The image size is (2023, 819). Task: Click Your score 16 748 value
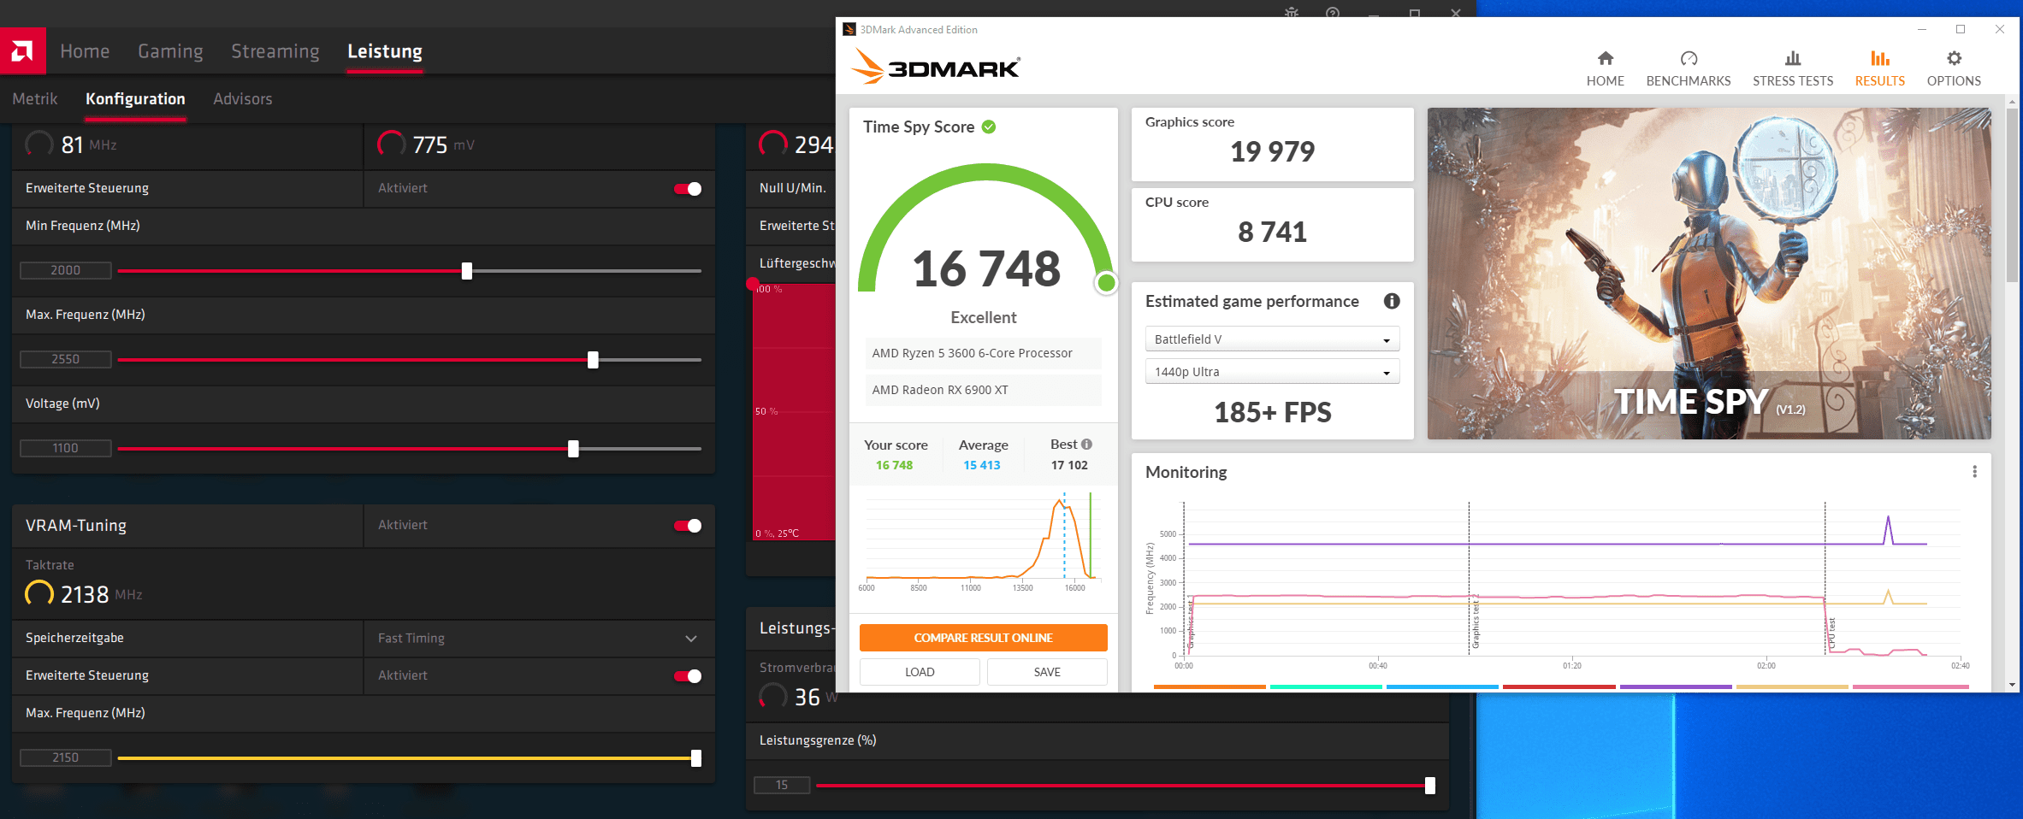(x=894, y=465)
